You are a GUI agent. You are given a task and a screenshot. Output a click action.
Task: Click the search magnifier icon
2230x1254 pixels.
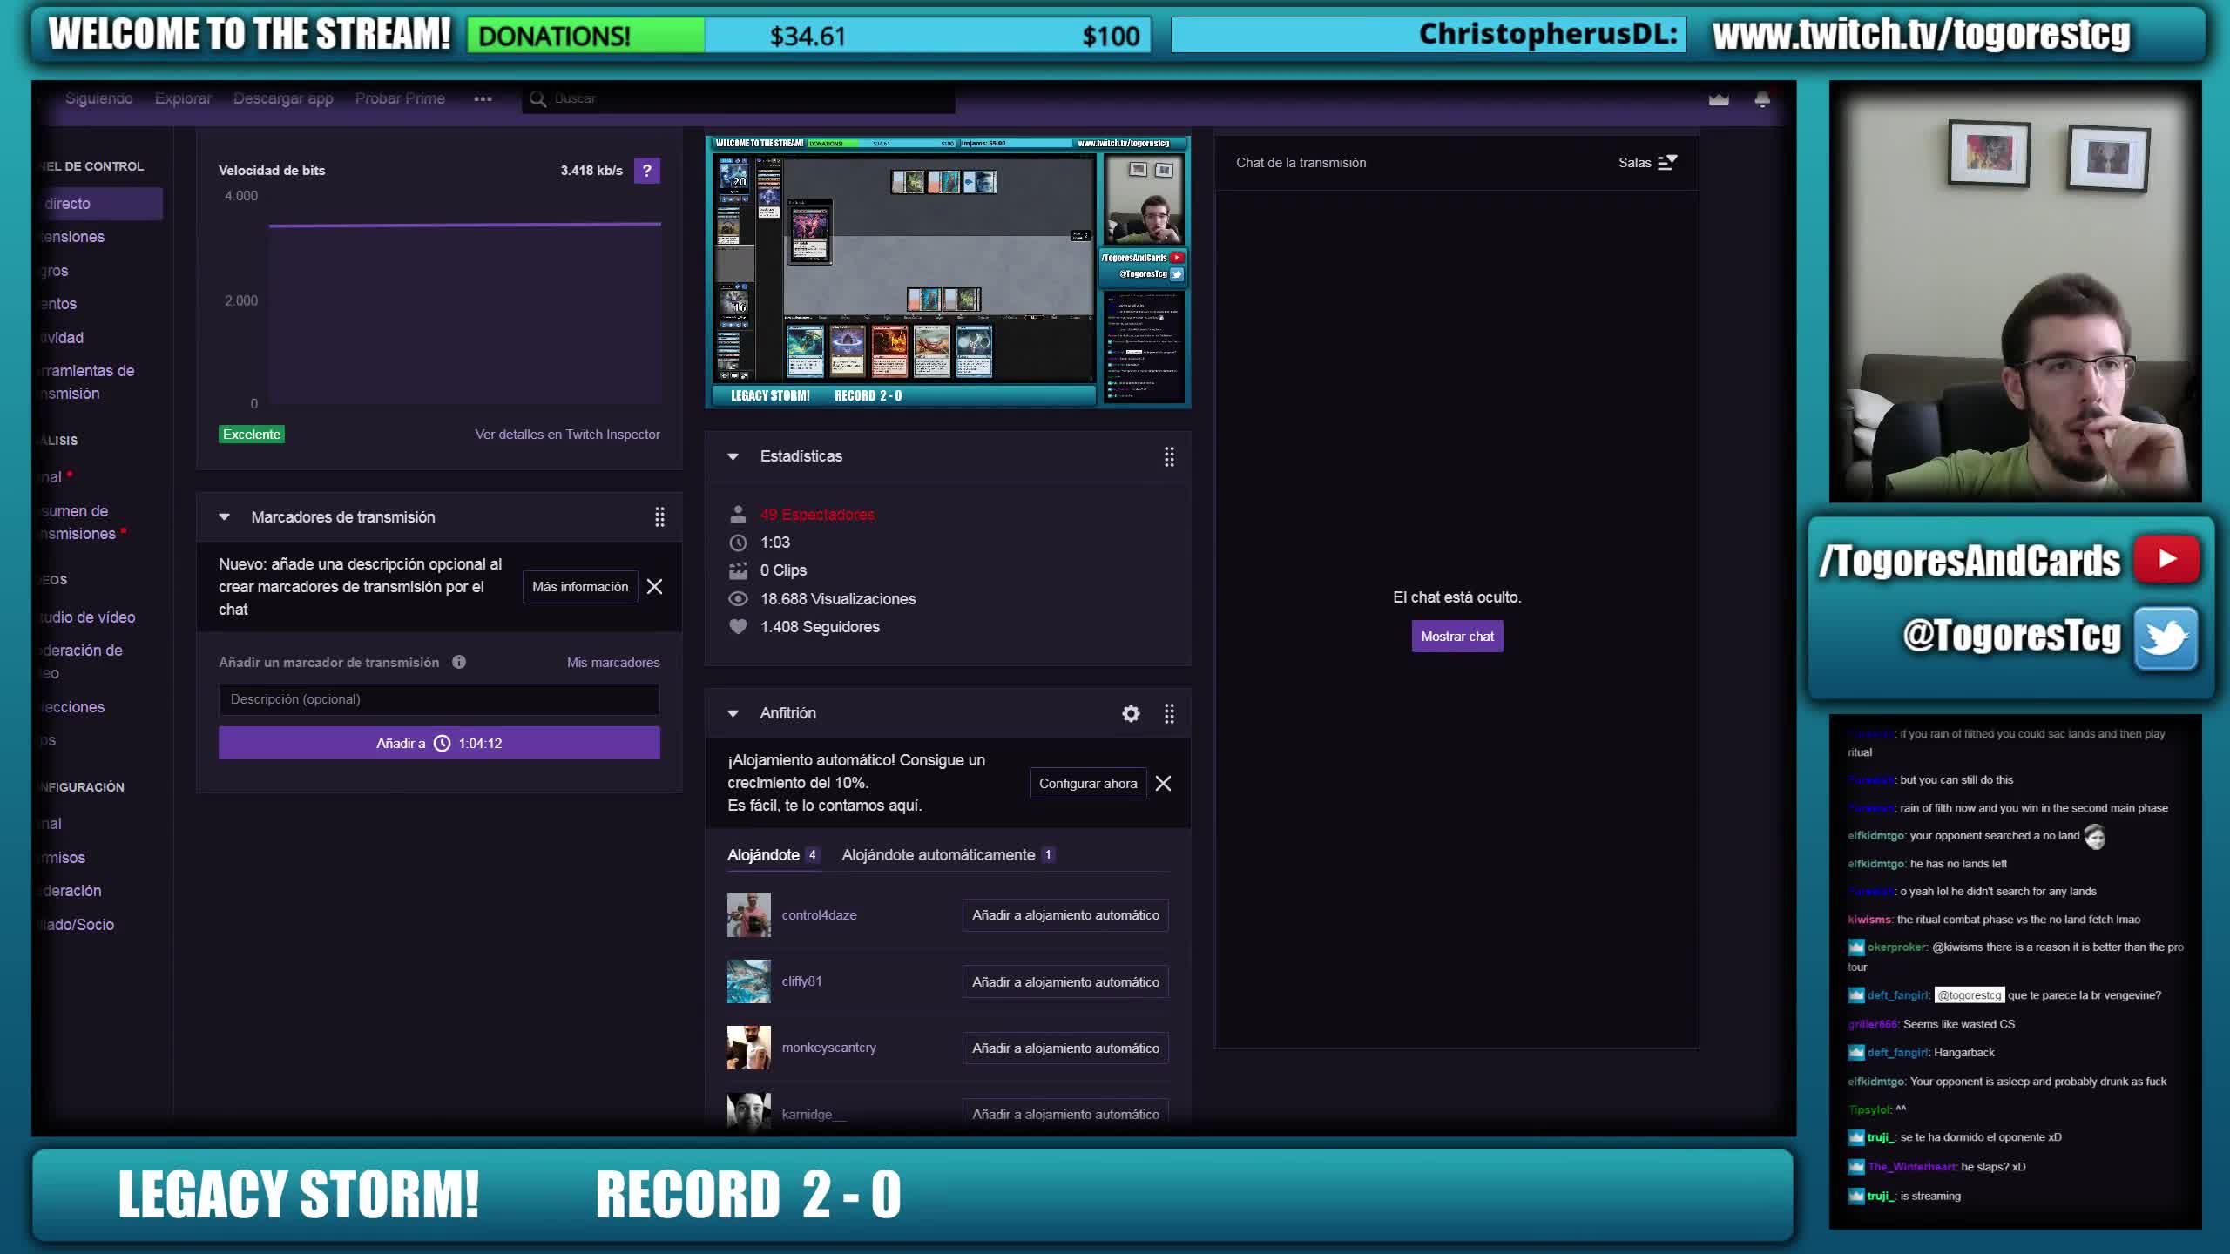click(x=537, y=98)
